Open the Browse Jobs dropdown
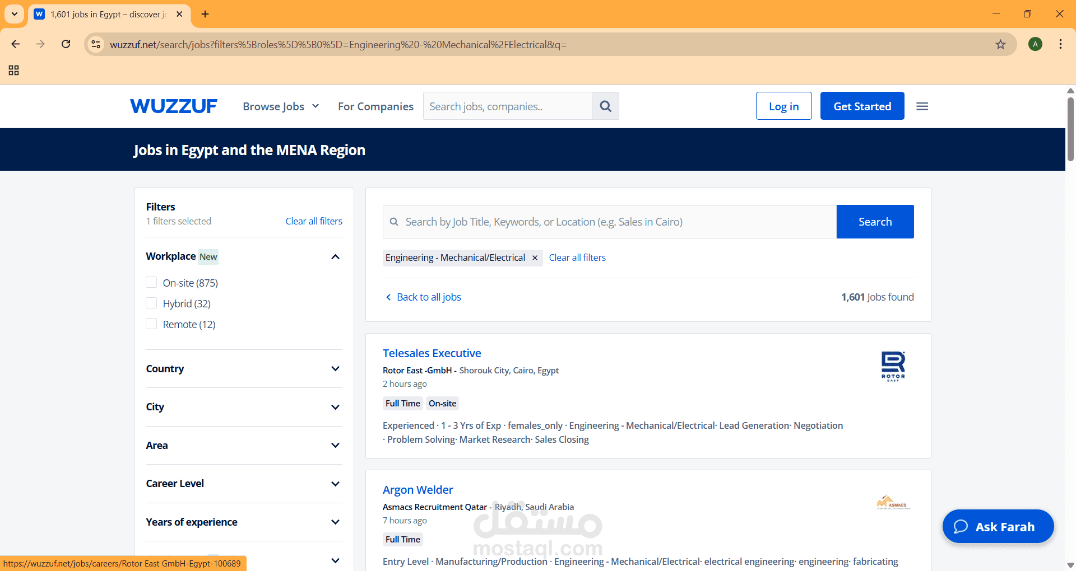 (281, 106)
